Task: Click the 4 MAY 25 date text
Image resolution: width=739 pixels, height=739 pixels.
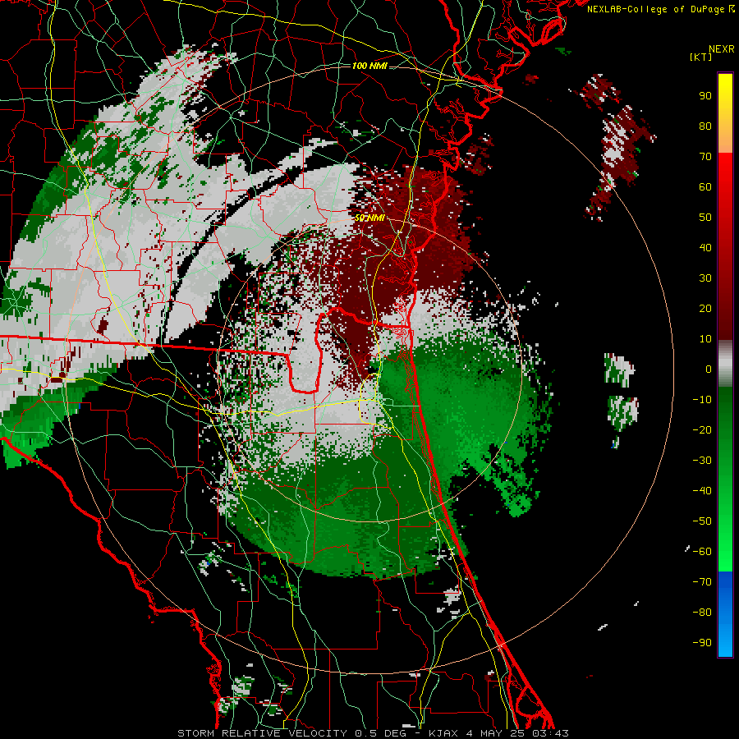Action: coord(494,733)
